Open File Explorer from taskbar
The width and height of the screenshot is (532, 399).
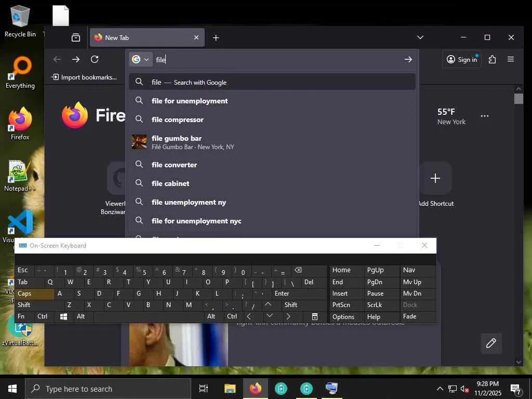(230, 389)
